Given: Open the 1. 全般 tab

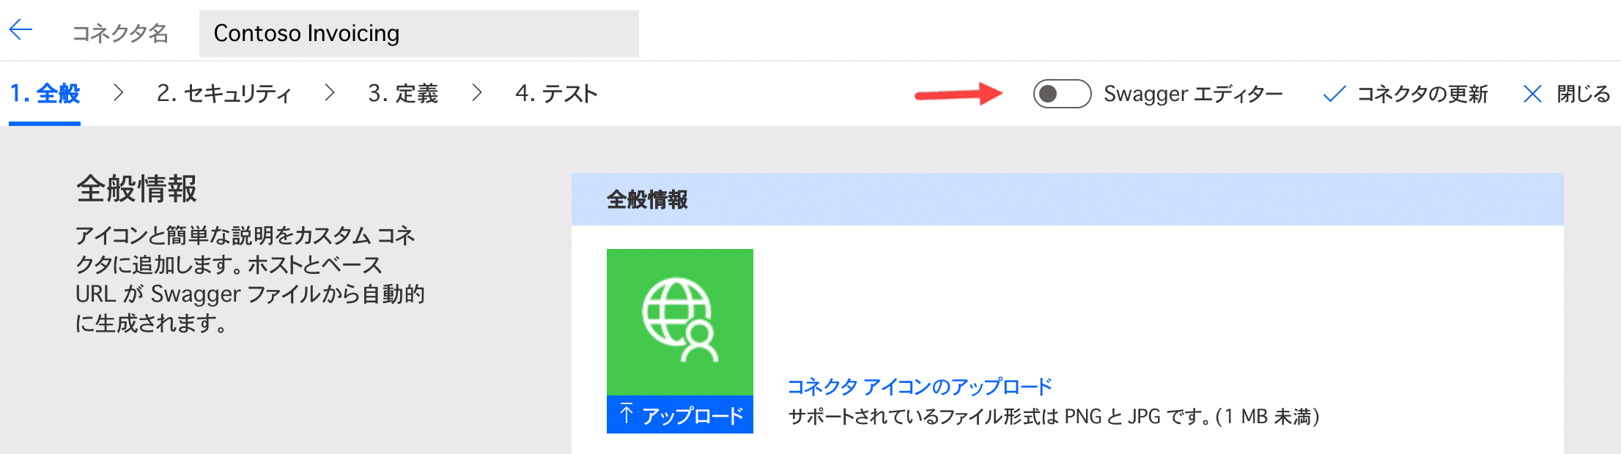Looking at the screenshot, I should tap(45, 94).
